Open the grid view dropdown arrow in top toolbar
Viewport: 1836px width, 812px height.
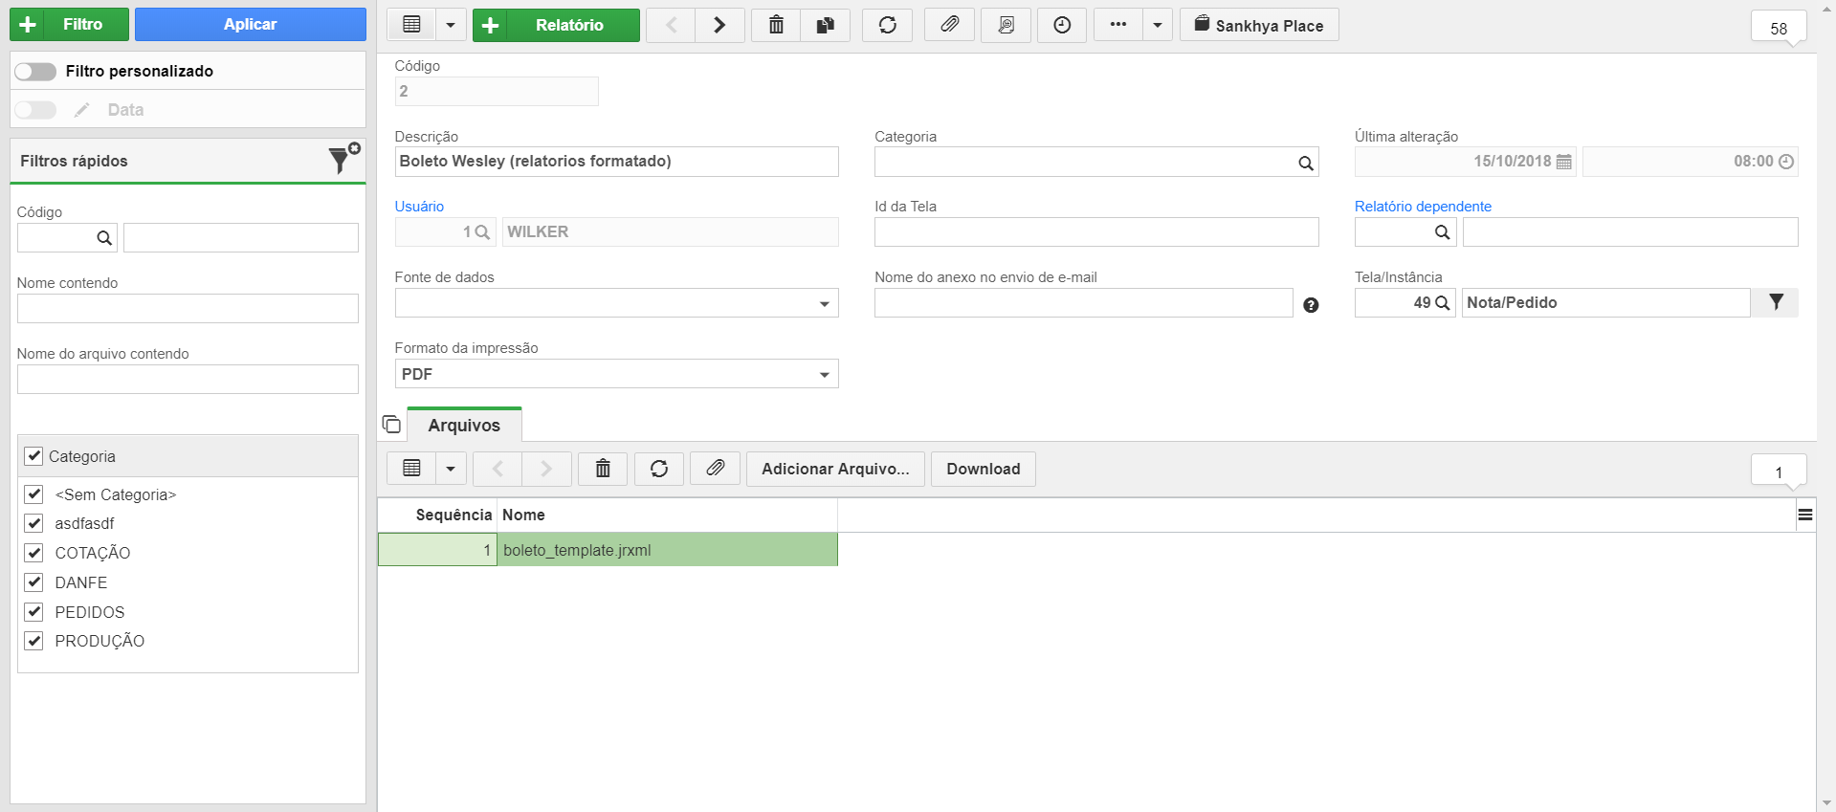click(x=451, y=25)
